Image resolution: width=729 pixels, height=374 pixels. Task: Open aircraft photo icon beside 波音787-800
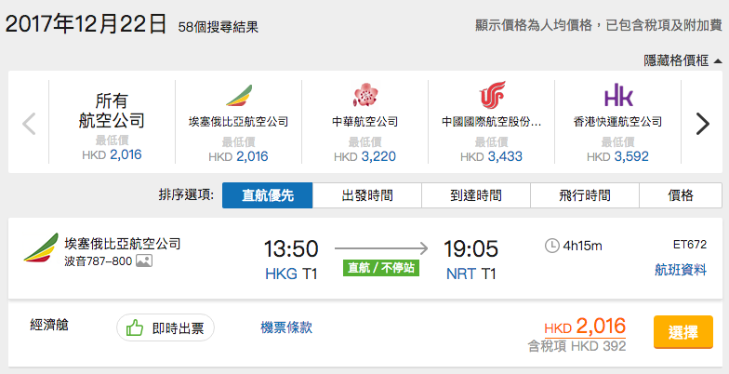tap(144, 260)
